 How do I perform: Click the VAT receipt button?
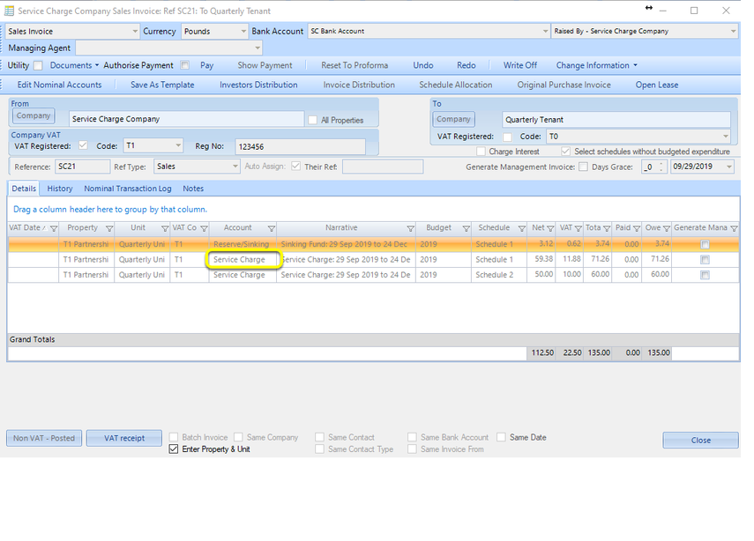coord(124,438)
